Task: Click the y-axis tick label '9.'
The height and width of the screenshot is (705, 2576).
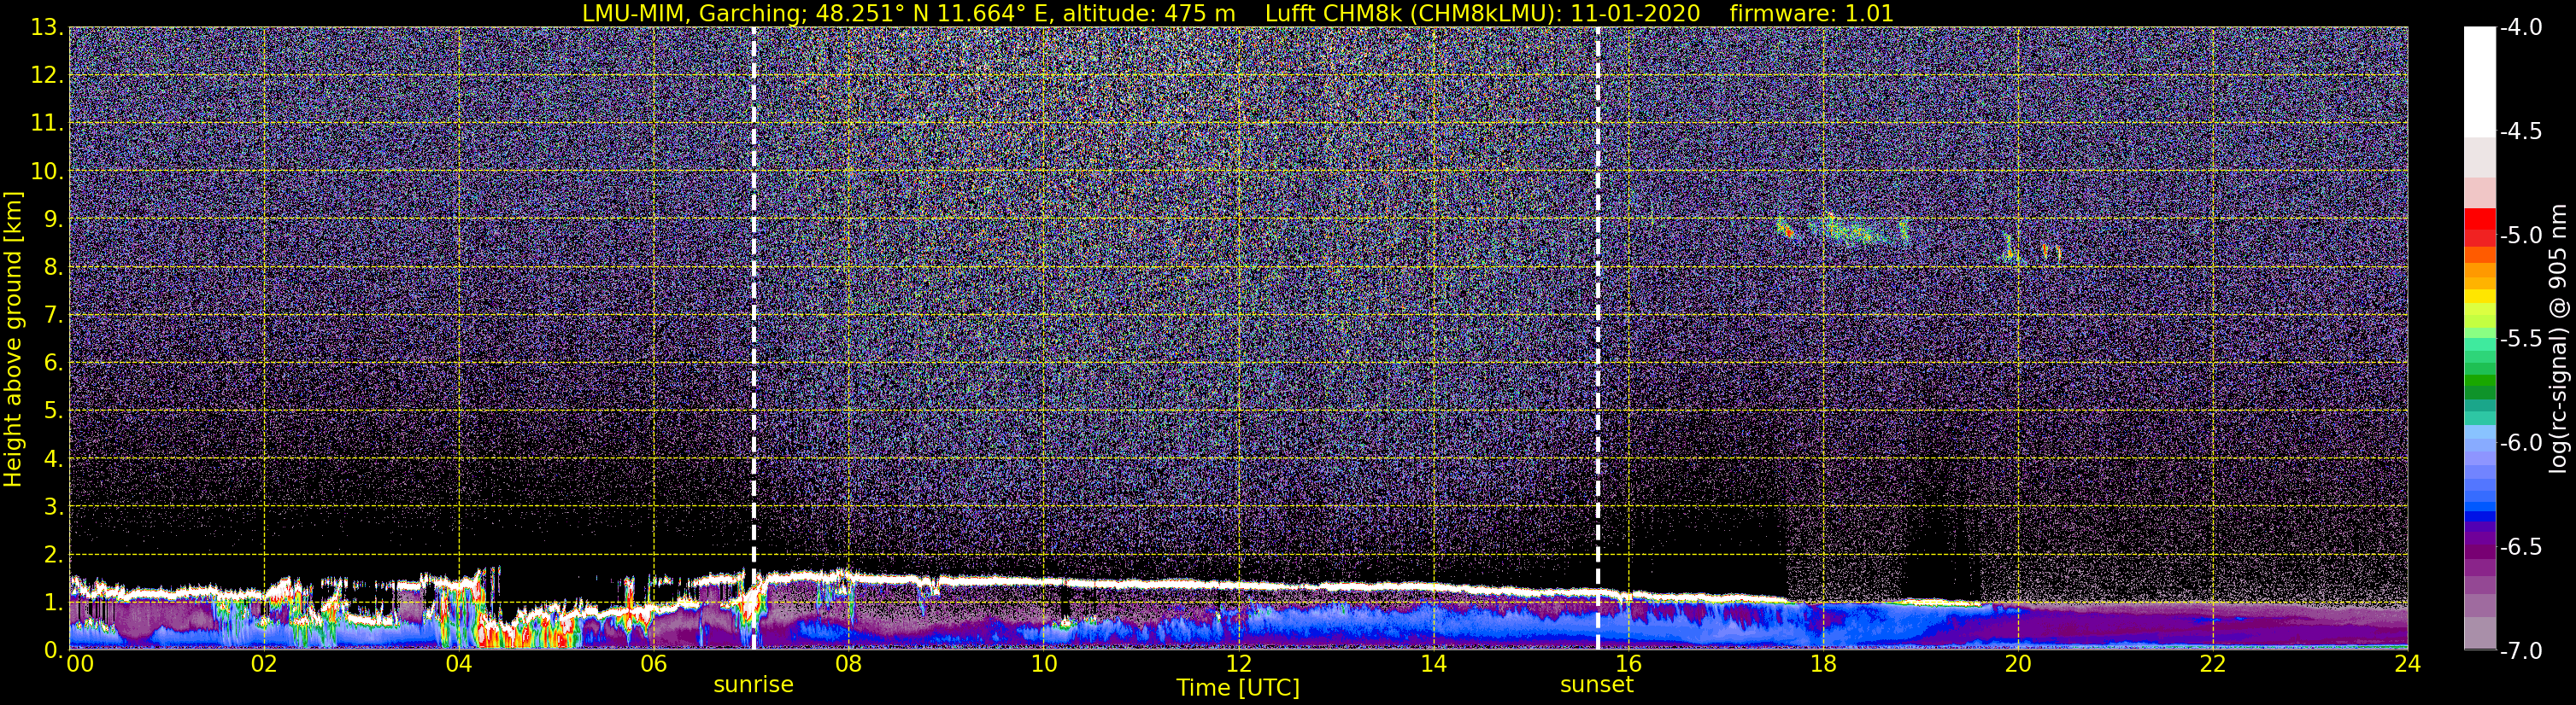Action: click(x=54, y=219)
